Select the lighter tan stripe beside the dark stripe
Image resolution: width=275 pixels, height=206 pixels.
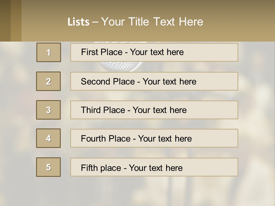point(16,21)
